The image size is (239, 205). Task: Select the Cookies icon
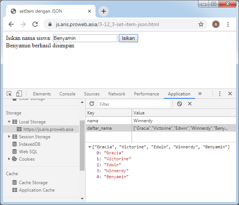(x=14, y=159)
